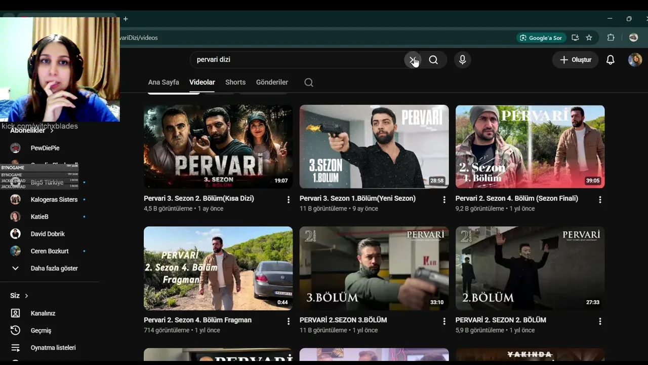Open options menu for Fragman video

point(289,321)
